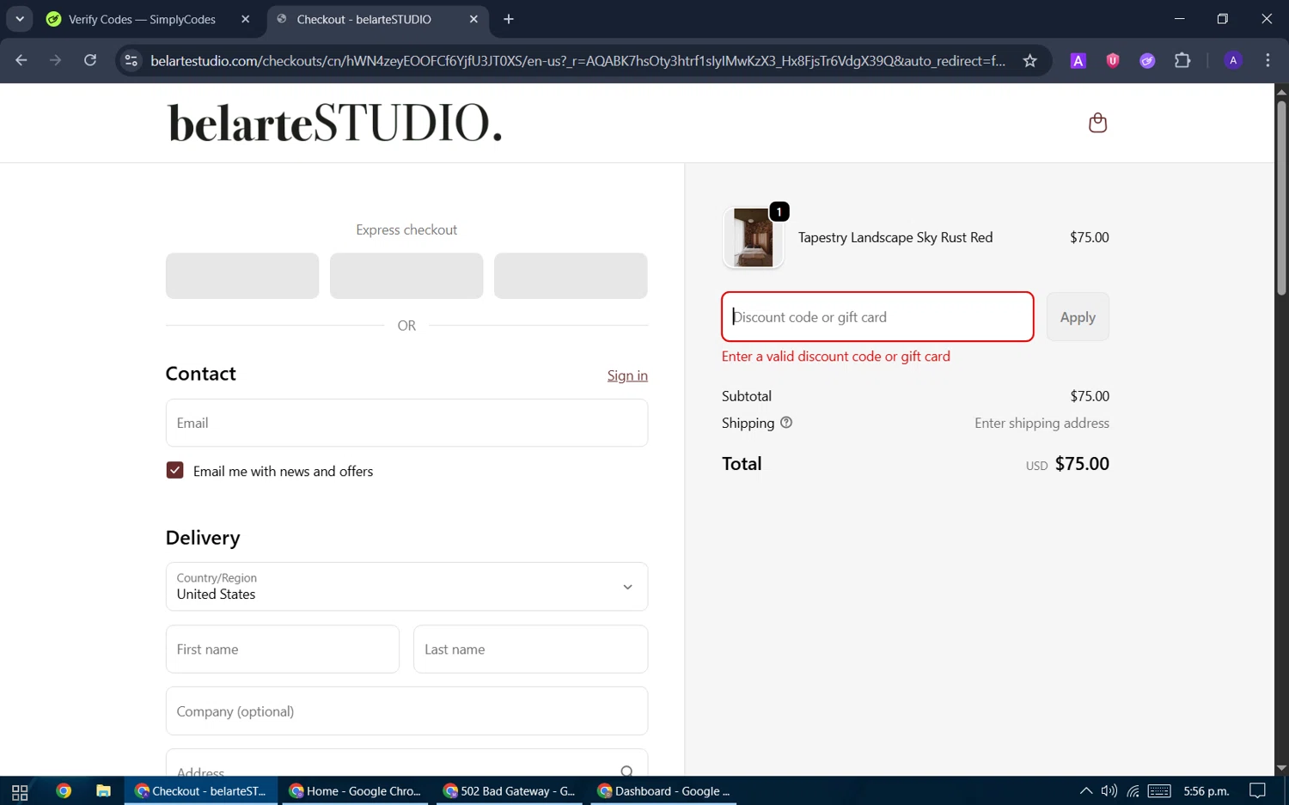Open Chrome from the taskbar icon

64,791
